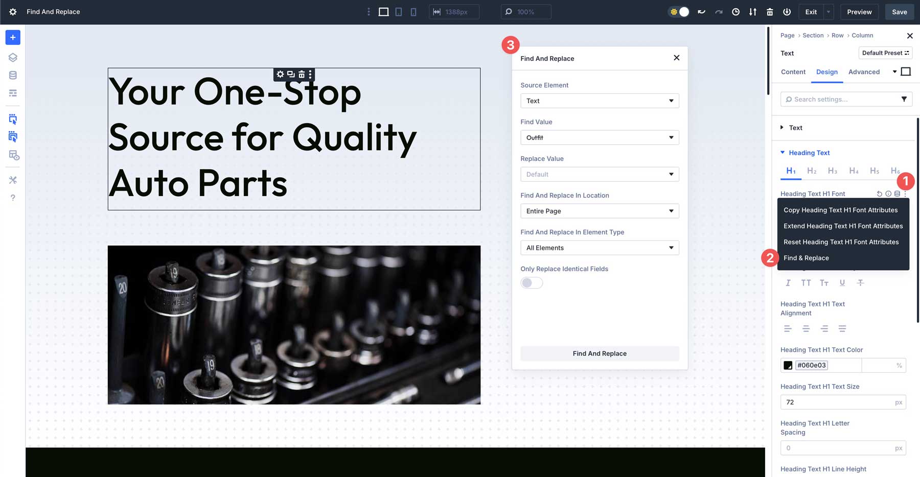Screen dimensions: 920x477
Task: Switch to phone preview mode
Action: (413, 12)
